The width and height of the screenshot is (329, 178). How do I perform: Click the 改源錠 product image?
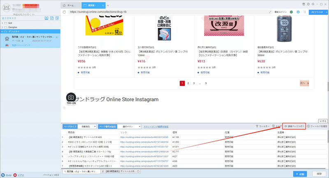pos(224,25)
